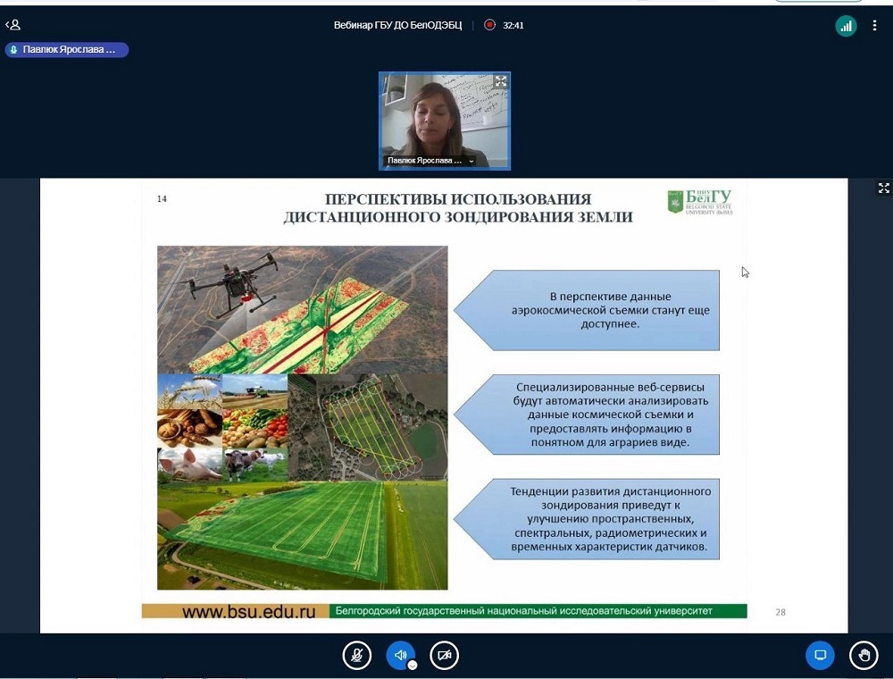
Task: Expand the webcam video to fullscreen
Action: 501,81
